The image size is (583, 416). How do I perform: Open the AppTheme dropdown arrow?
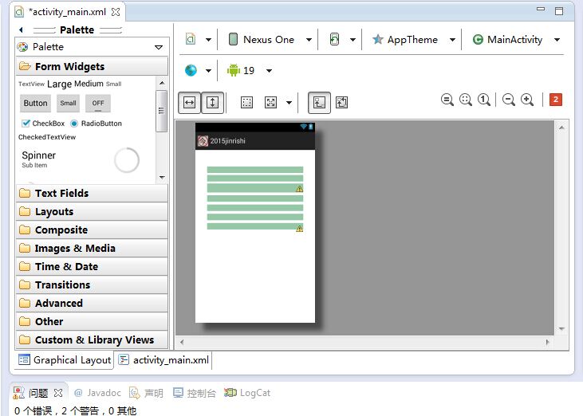[452, 39]
